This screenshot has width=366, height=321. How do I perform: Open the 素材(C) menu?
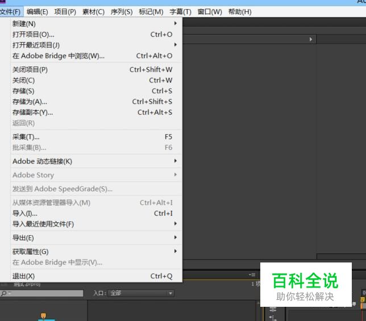click(93, 12)
